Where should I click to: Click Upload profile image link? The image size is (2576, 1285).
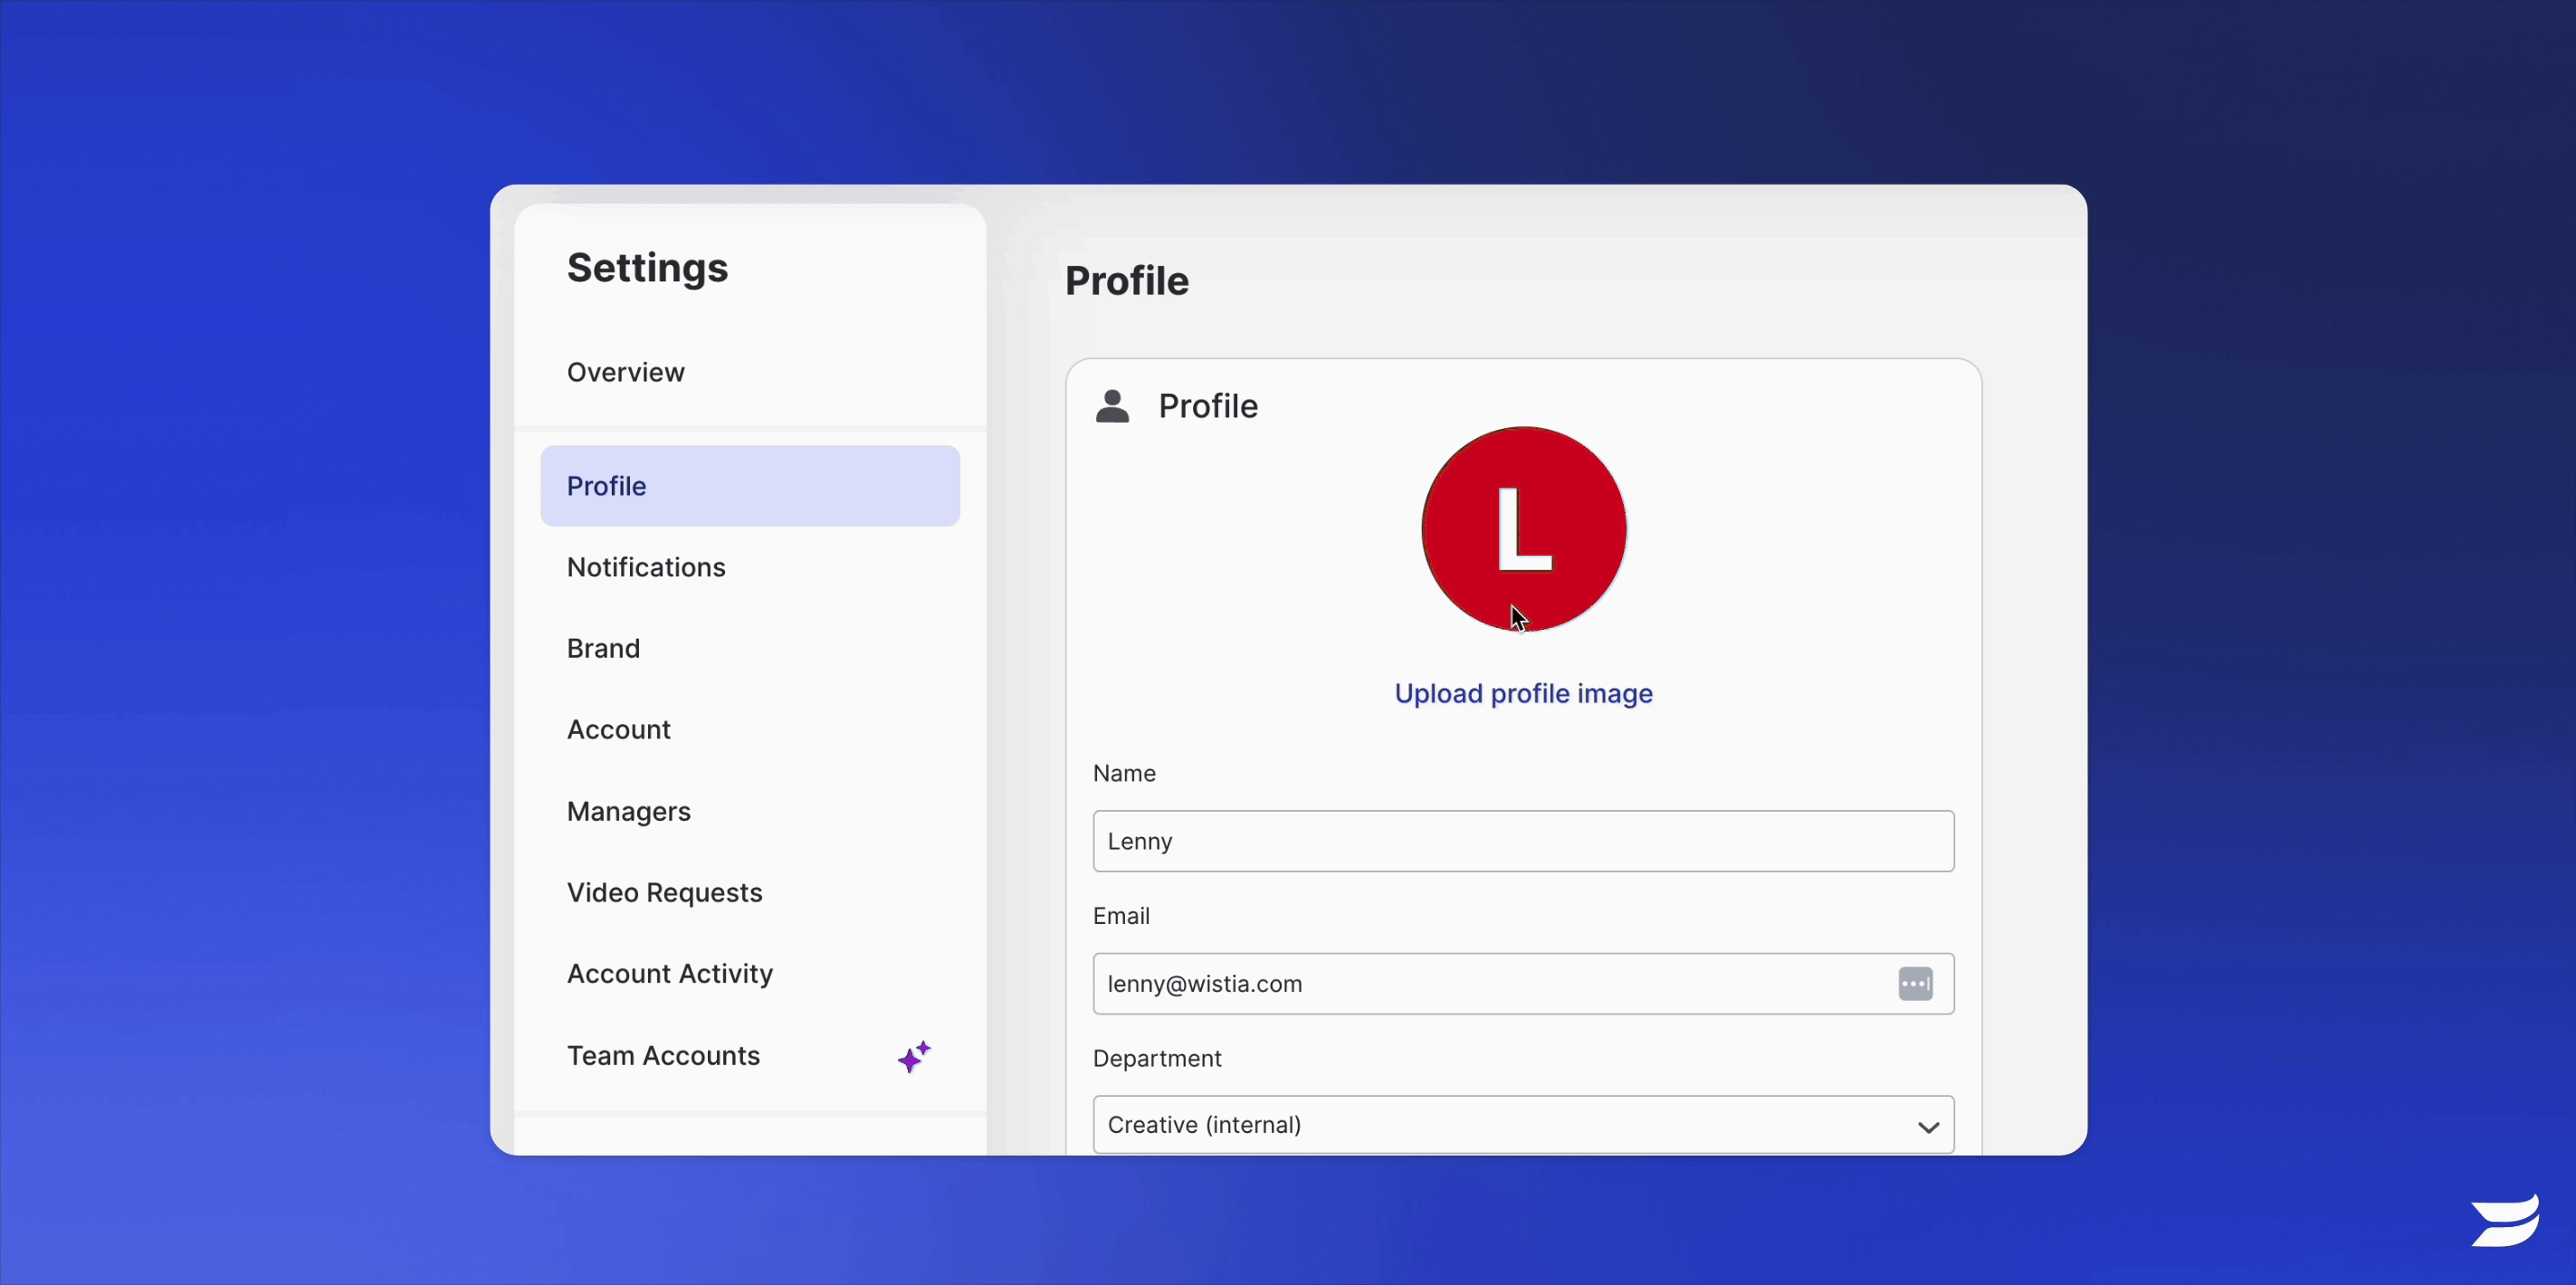pyautogui.click(x=1523, y=691)
